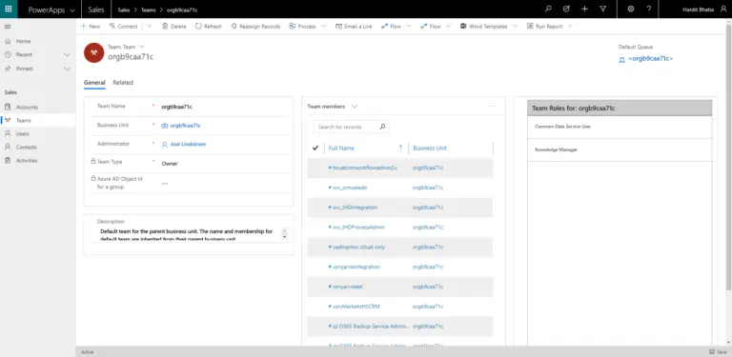Click the New command button

tap(91, 27)
